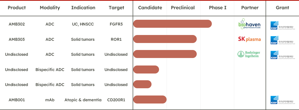Screen dimensions: 299x110
Task: Click the KDDF logo in third ADC row
Action: (x=282, y=55)
